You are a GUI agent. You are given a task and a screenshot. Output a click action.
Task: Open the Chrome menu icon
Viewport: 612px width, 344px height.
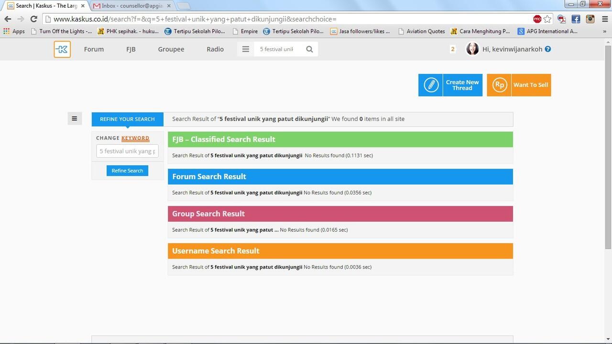click(x=604, y=19)
